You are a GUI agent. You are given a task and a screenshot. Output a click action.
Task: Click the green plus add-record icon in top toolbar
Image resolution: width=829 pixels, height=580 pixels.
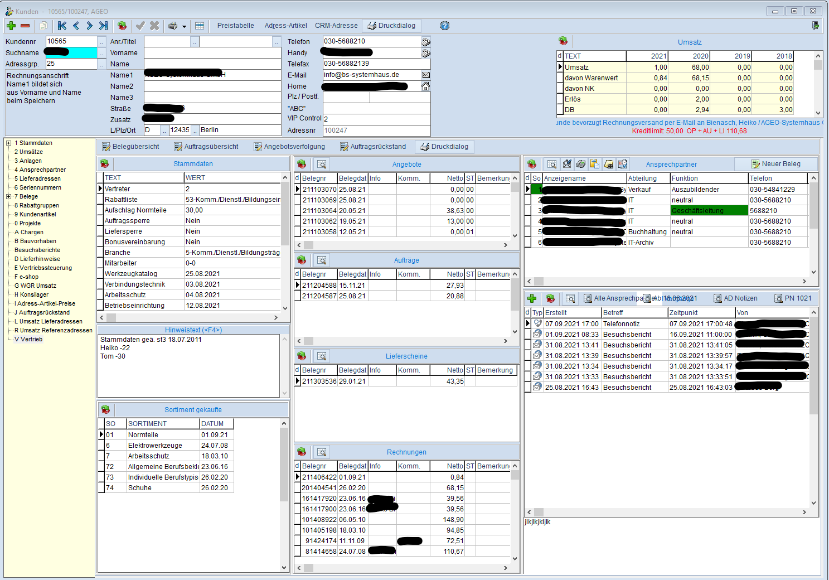click(11, 26)
